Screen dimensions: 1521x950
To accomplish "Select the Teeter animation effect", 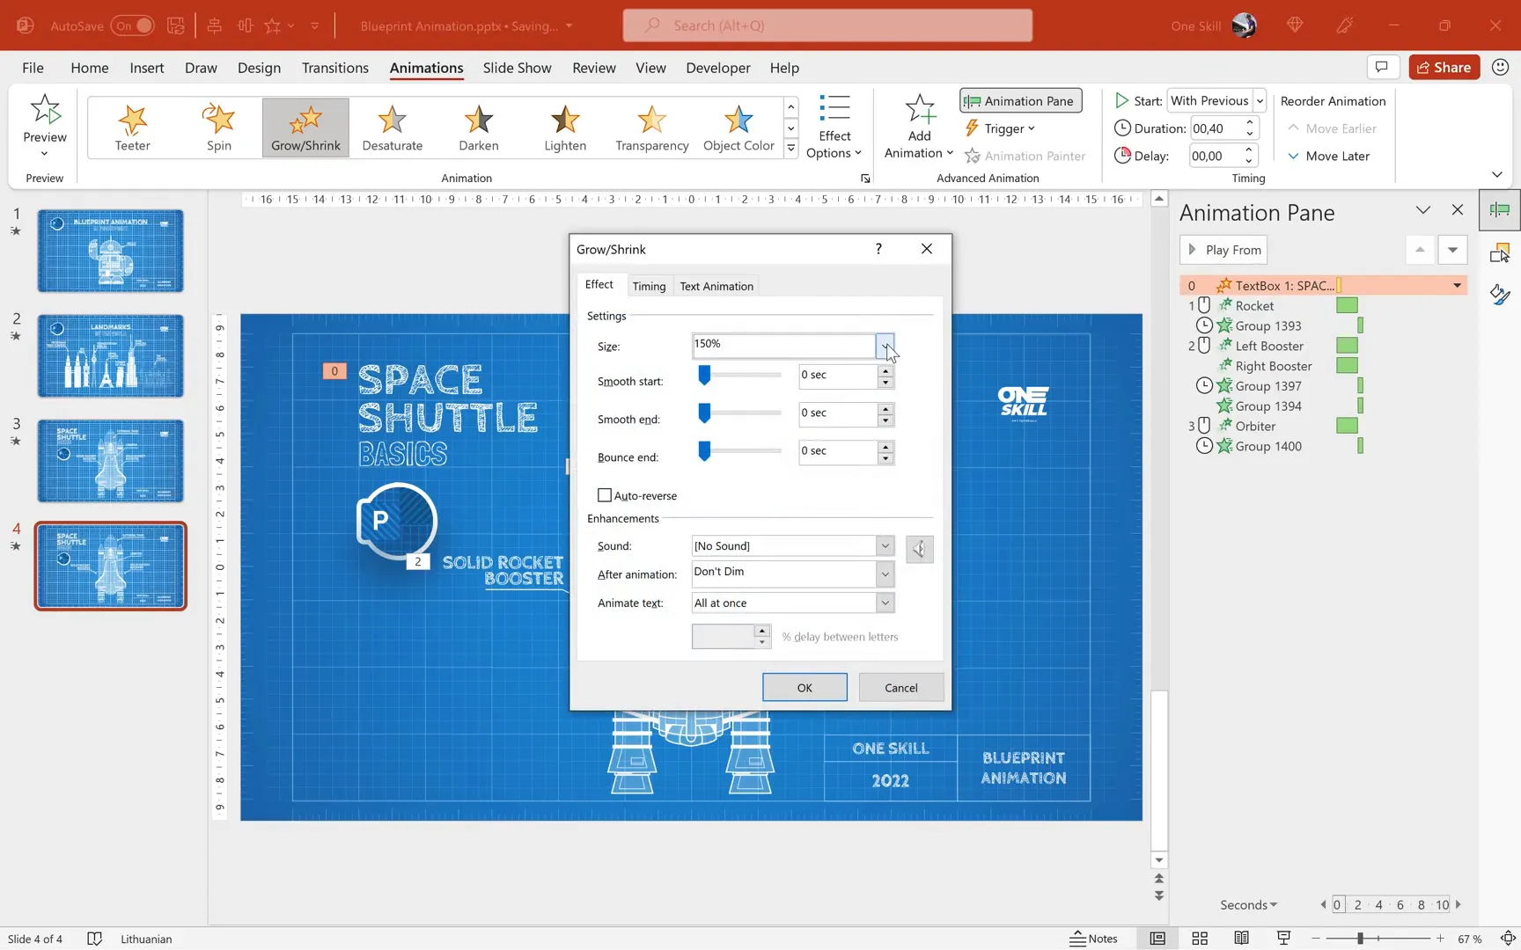I will (x=132, y=128).
